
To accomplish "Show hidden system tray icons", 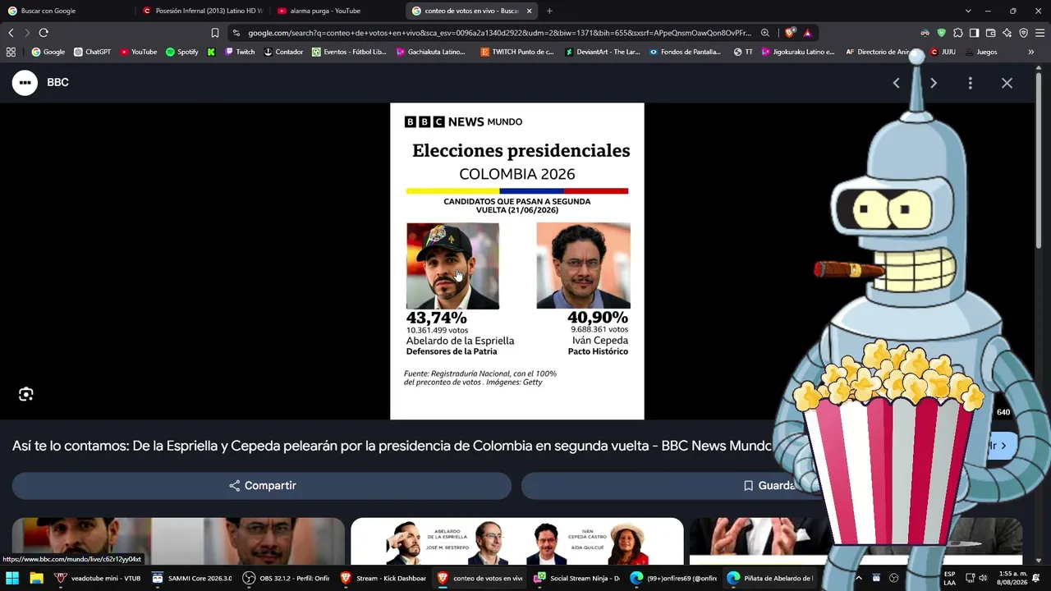I will [x=859, y=578].
